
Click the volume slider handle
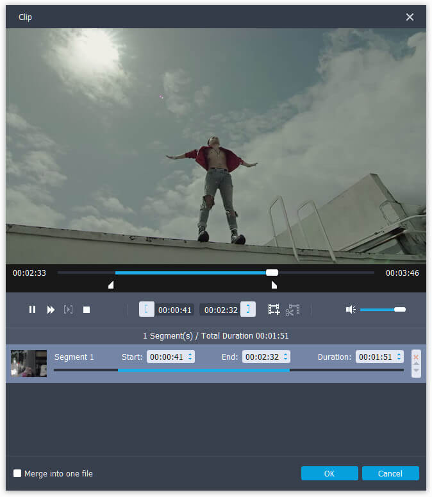(x=400, y=310)
